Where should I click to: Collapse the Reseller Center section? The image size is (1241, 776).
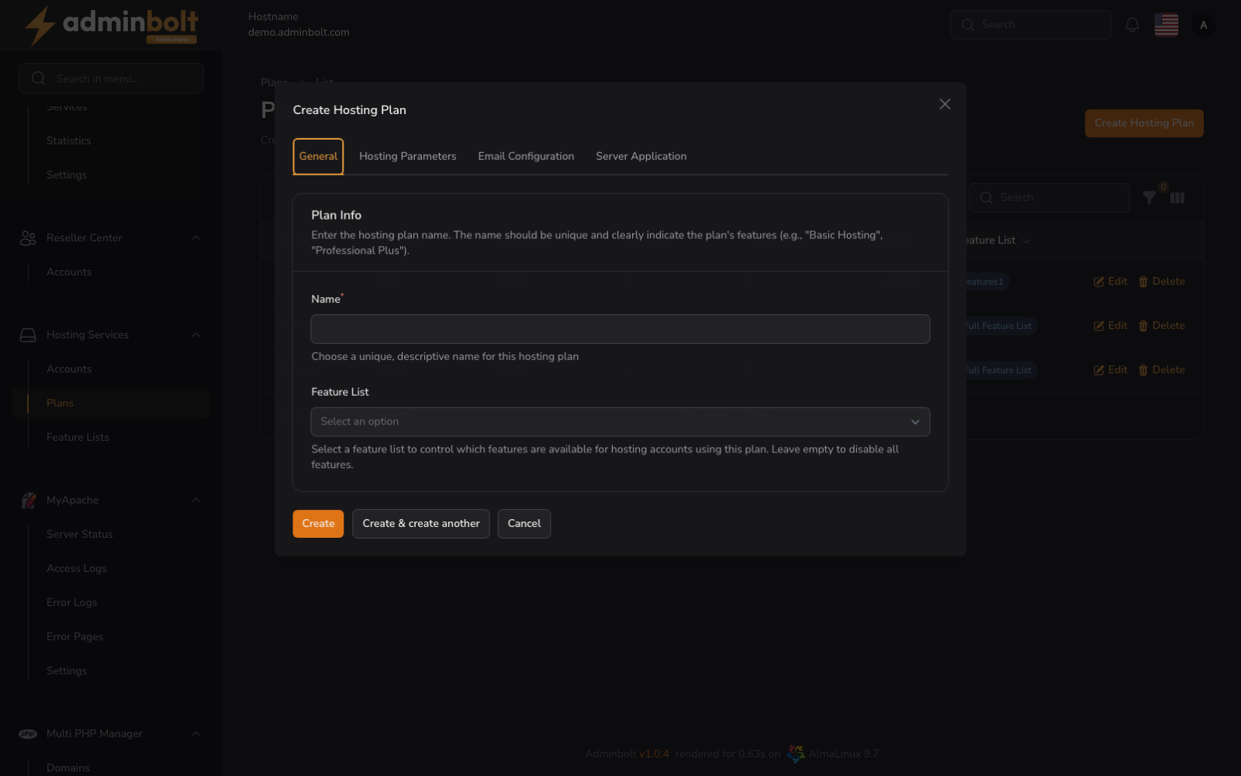coord(196,238)
